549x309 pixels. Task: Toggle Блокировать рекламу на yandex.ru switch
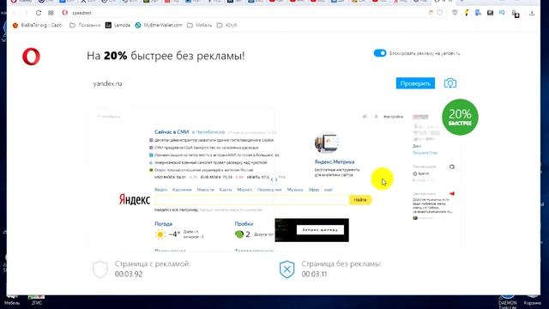pyautogui.click(x=380, y=53)
